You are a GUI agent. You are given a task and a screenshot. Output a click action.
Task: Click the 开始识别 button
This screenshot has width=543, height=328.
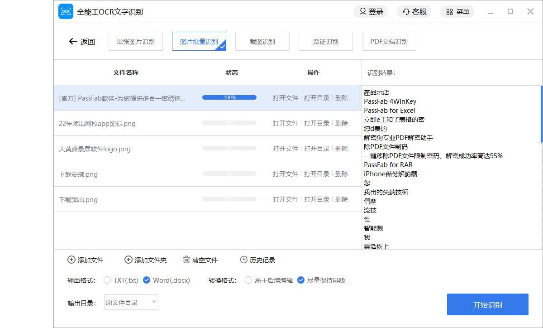(488, 304)
